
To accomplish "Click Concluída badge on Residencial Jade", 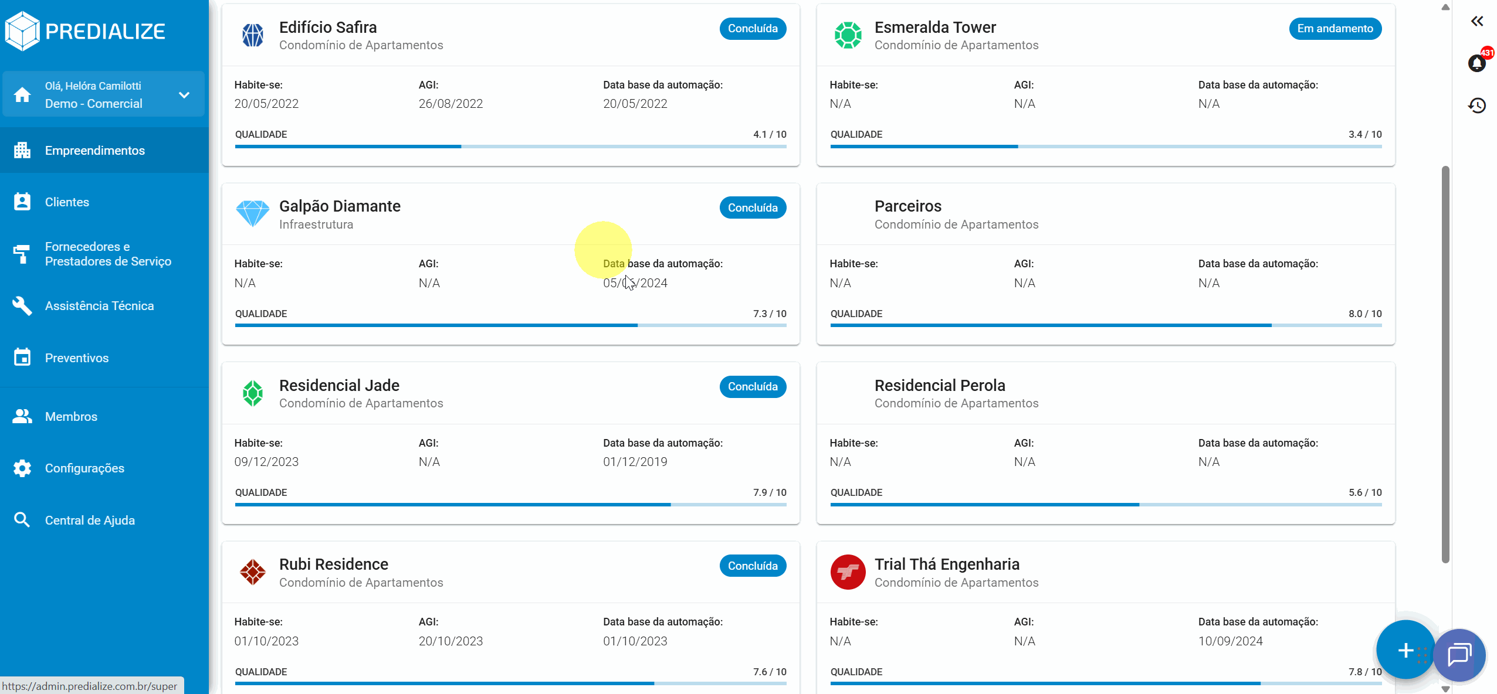I will tap(752, 387).
